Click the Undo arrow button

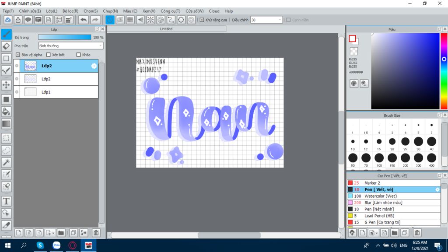84,20
